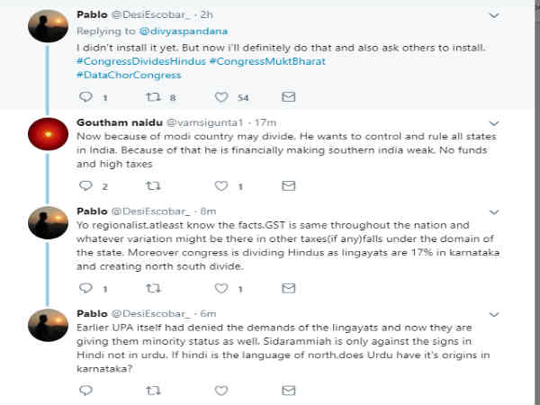
Task: Like Pablo's last tweet about Urdu
Action: 221,391
